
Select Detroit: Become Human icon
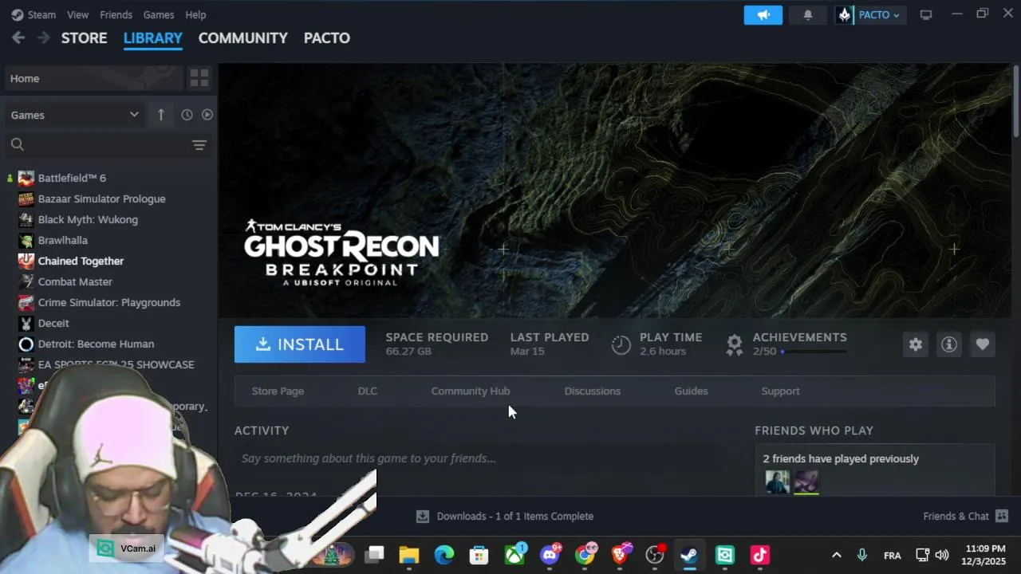click(26, 344)
